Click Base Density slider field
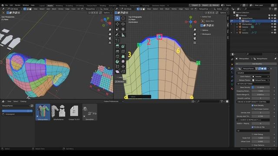Image resolution: width=278 pixels, height=156 pixels. tap(261, 88)
